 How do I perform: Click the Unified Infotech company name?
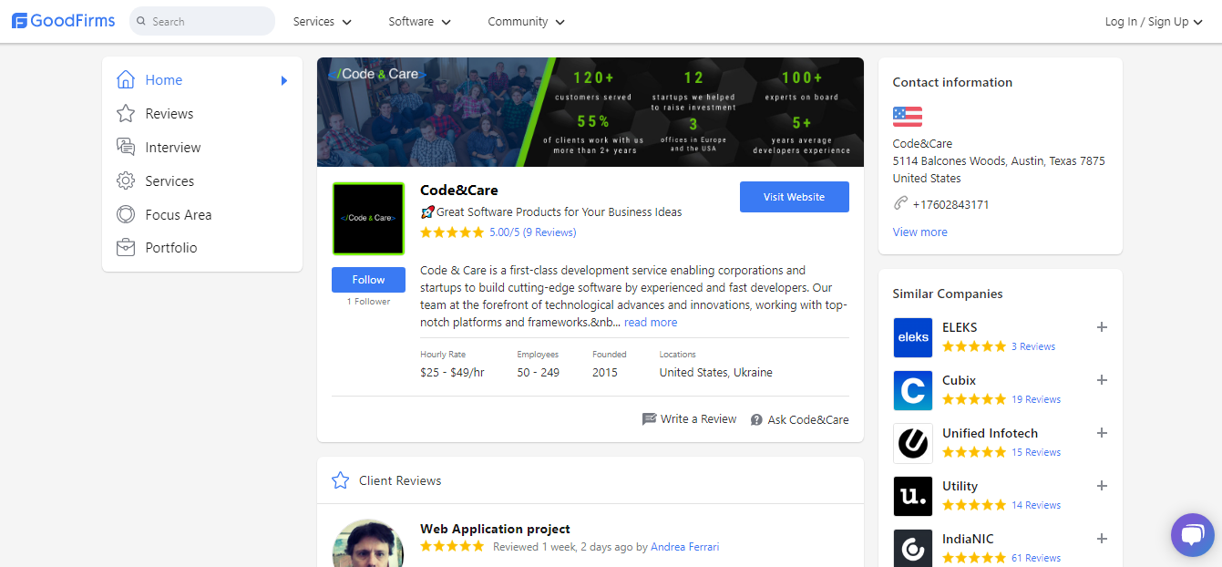pyautogui.click(x=990, y=433)
